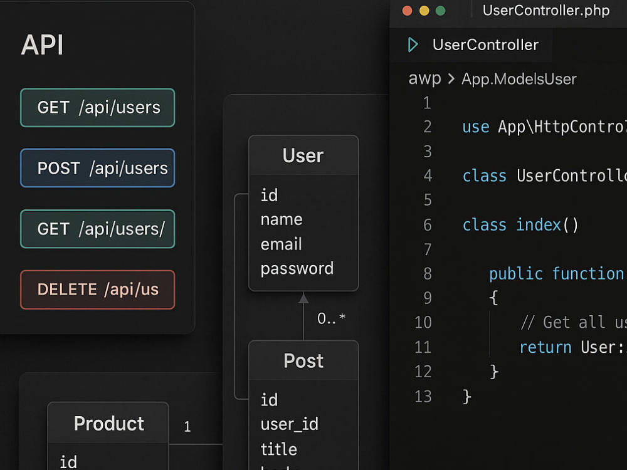This screenshot has width=627, height=470.
Task: Click the 'public function' code line
Action: (x=557, y=274)
